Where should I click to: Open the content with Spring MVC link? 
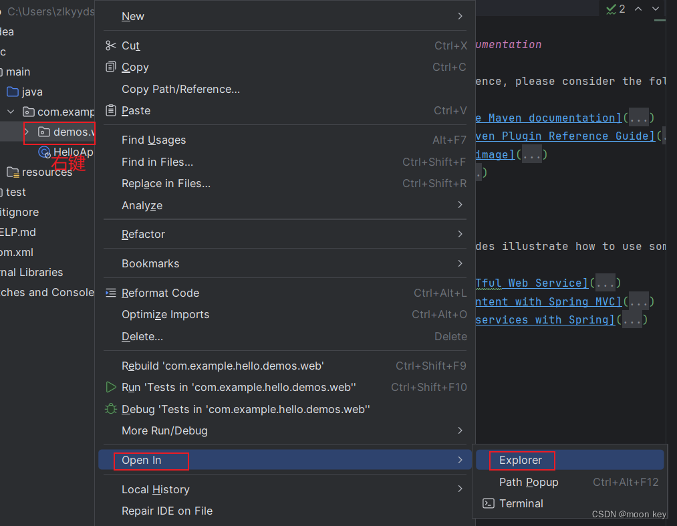point(549,301)
